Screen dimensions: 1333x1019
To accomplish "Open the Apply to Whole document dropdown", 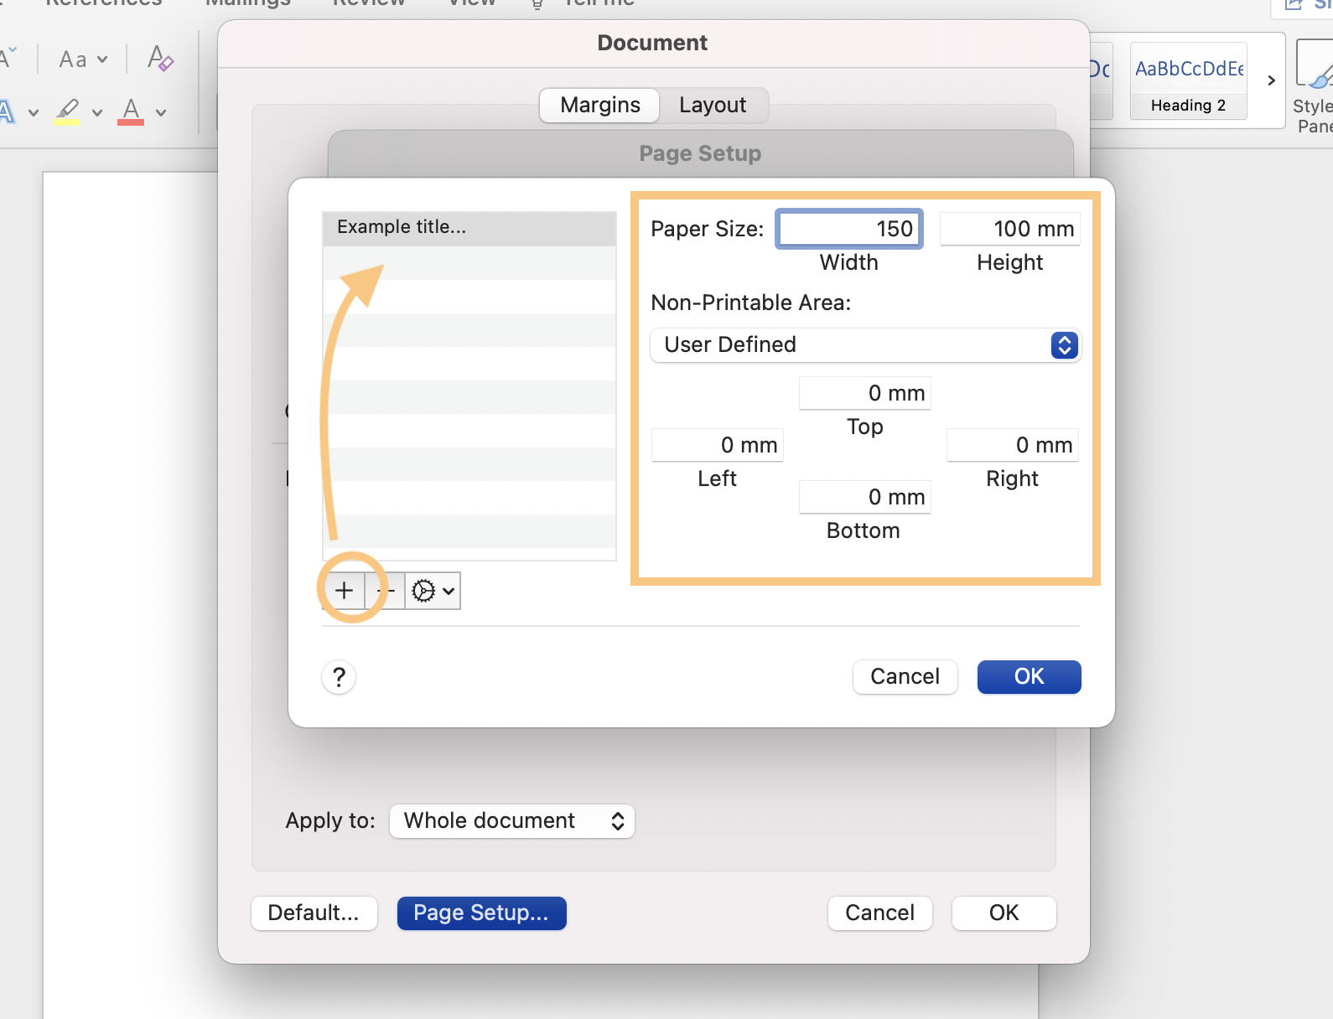I will (512, 821).
